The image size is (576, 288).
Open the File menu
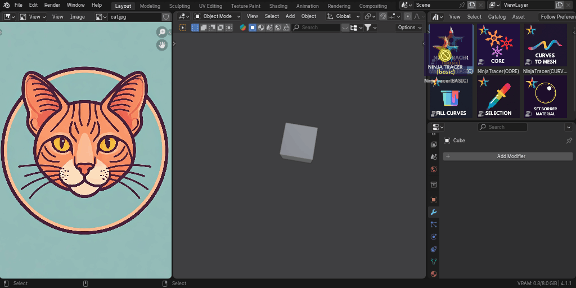(19, 5)
